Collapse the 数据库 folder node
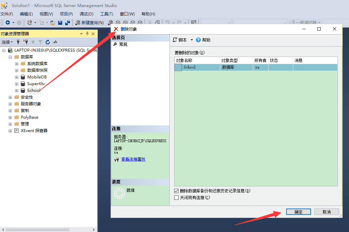Image resolution: width=349 pixels, height=232 pixels. click(10, 57)
